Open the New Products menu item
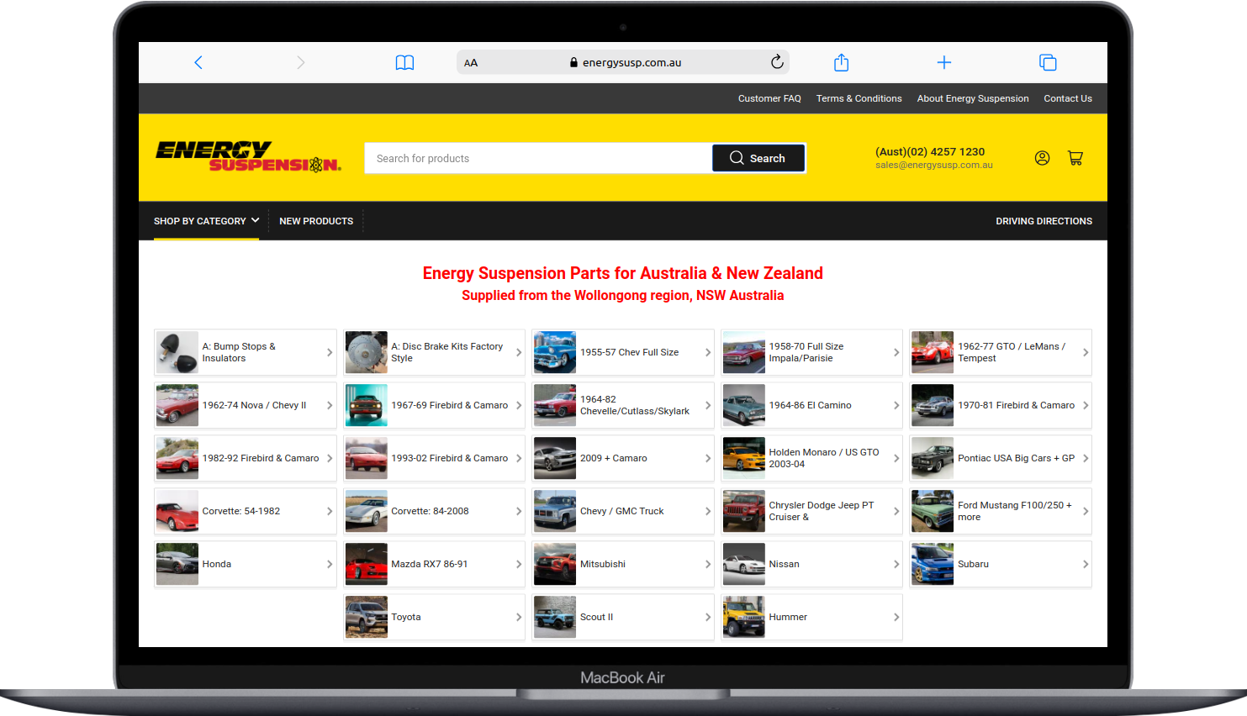The width and height of the screenshot is (1247, 716). click(316, 221)
